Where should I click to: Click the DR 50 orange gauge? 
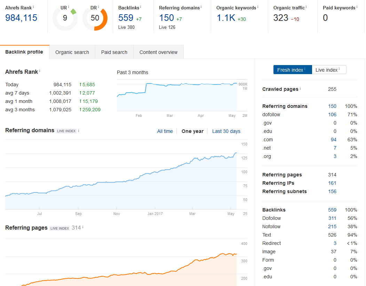click(x=95, y=18)
